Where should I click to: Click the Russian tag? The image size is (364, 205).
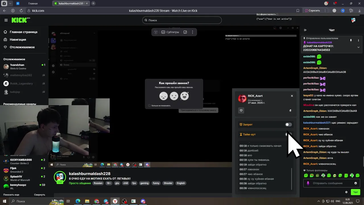[98, 183]
